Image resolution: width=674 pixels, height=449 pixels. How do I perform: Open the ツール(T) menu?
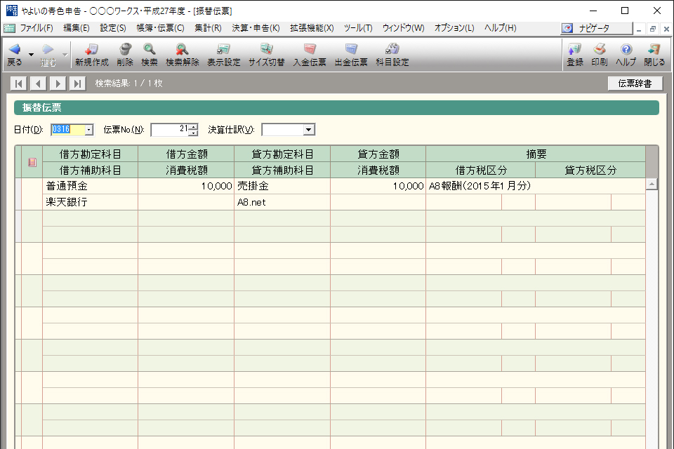click(358, 28)
